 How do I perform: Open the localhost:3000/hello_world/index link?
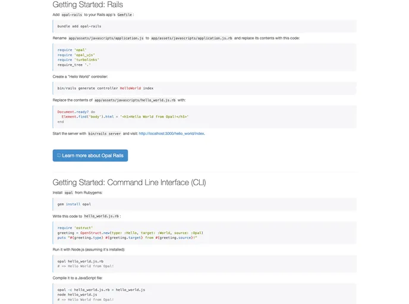pyautogui.click(x=172, y=134)
